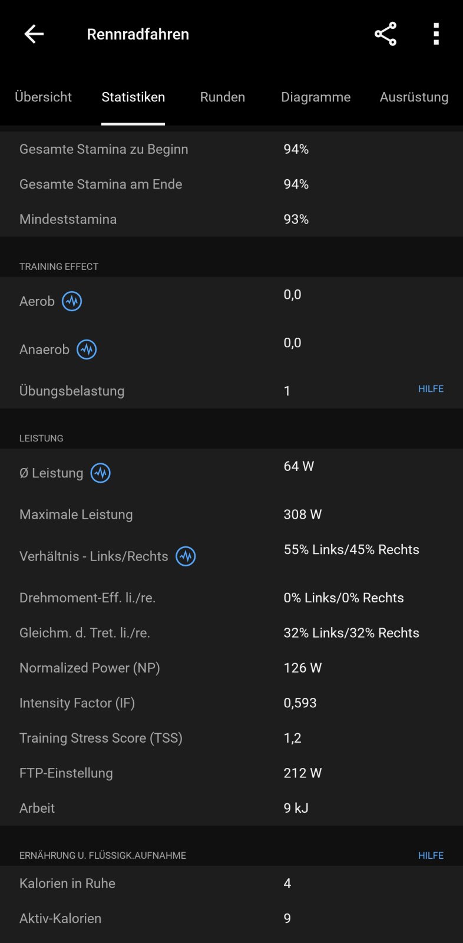Tap the Normalized Power (NP) row
463x943 pixels.
coord(231,668)
